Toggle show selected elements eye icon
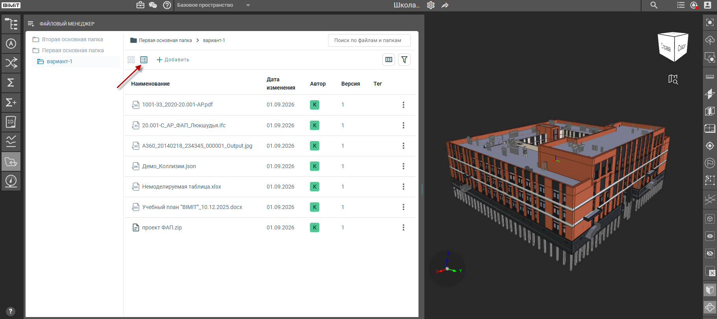 tap(710, 236)
